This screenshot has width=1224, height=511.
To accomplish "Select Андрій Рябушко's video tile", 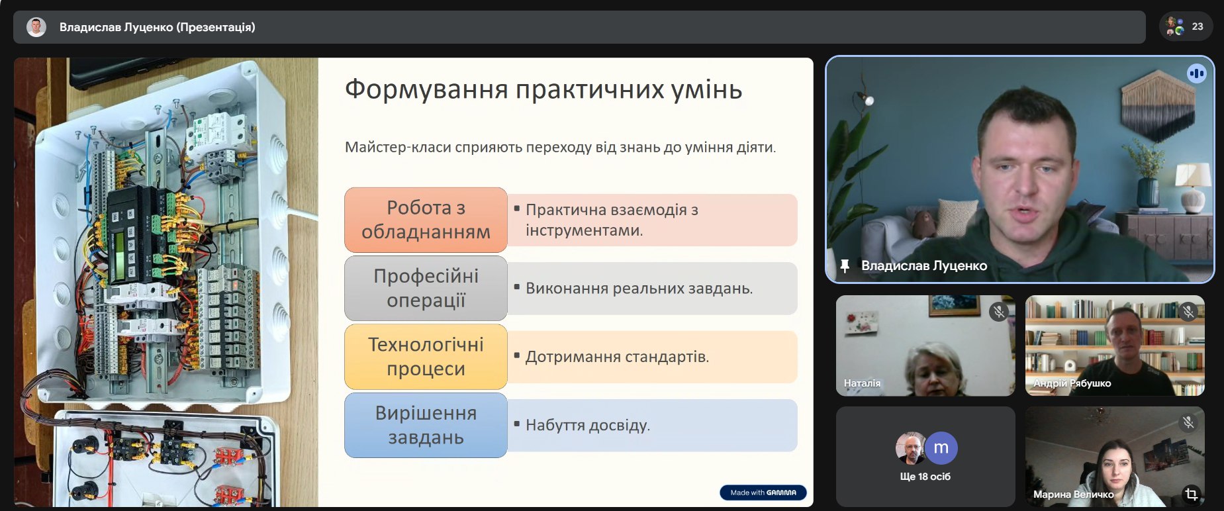I will tap(1114, 346).
